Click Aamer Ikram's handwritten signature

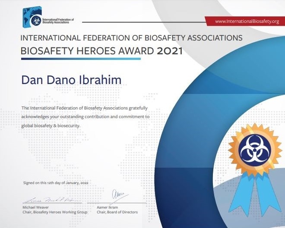[x=119, y=197]
